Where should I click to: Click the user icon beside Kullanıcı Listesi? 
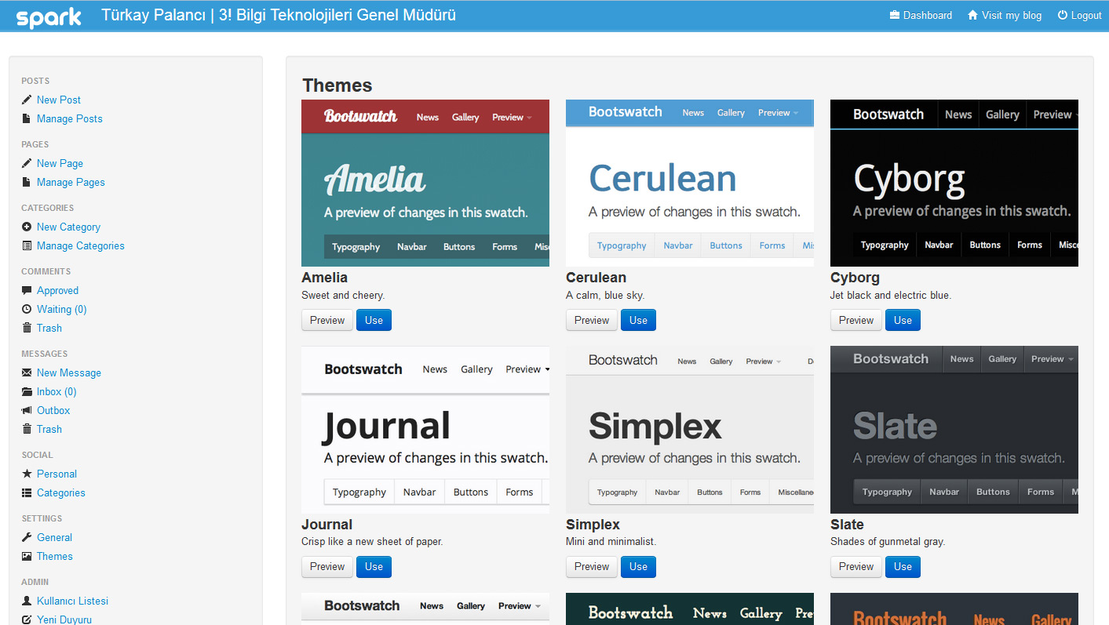pos(27,601)
